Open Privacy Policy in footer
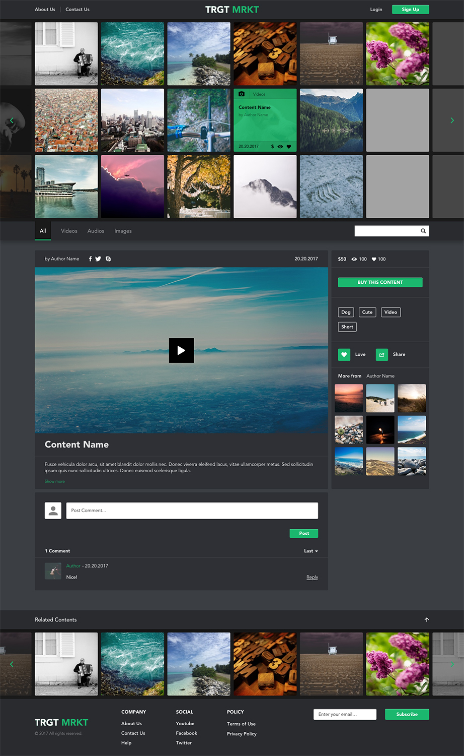The height and width of the screenshot is (756, 464). 242,734
